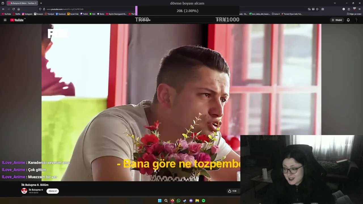Open the İlk Buluşma channel name link

click(35, 190)
